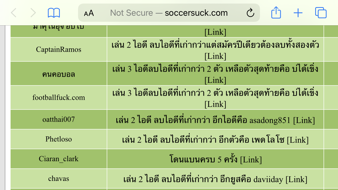Tap the Safari forward arrow
Viewport: 338px width, 190px height.
[33, 13]
